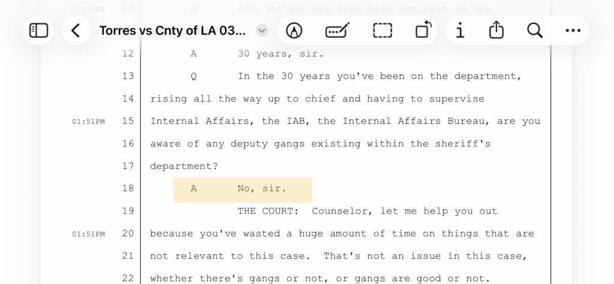614x284 pixels.
Task: Tap the Torres vs Cnty of LA title
Action: click(x=173, y=31)
